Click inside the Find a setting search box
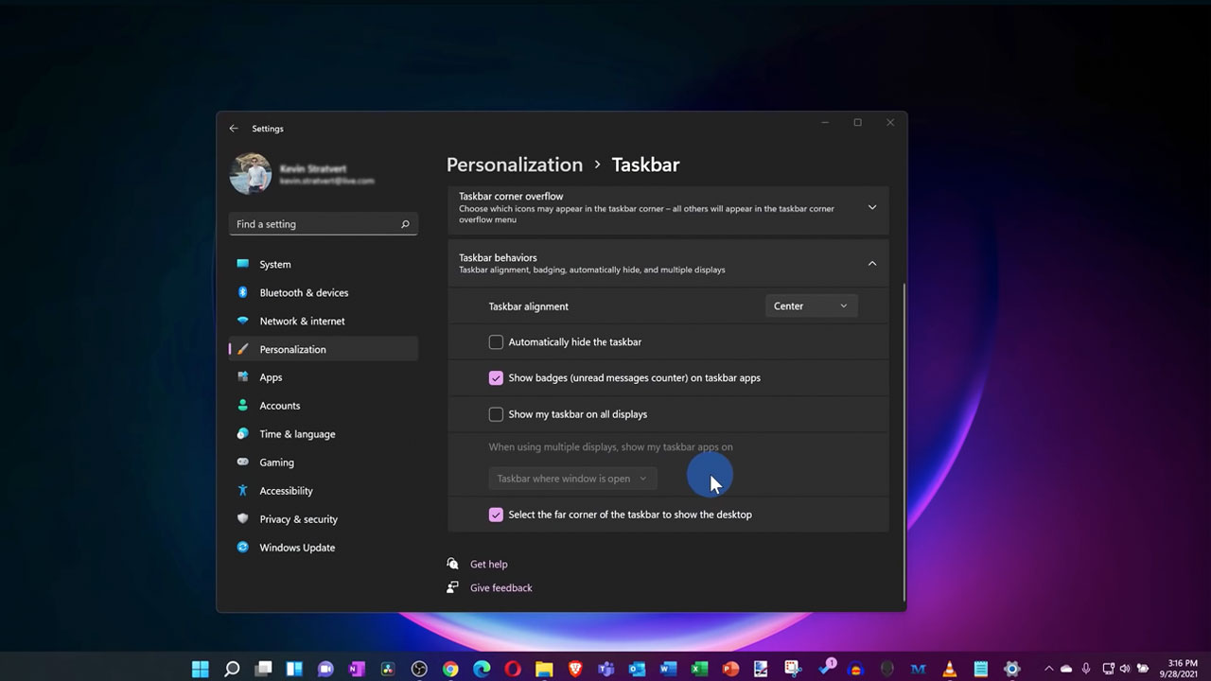This screenshot has height=681, width=1211. click(x=312, y=224)
